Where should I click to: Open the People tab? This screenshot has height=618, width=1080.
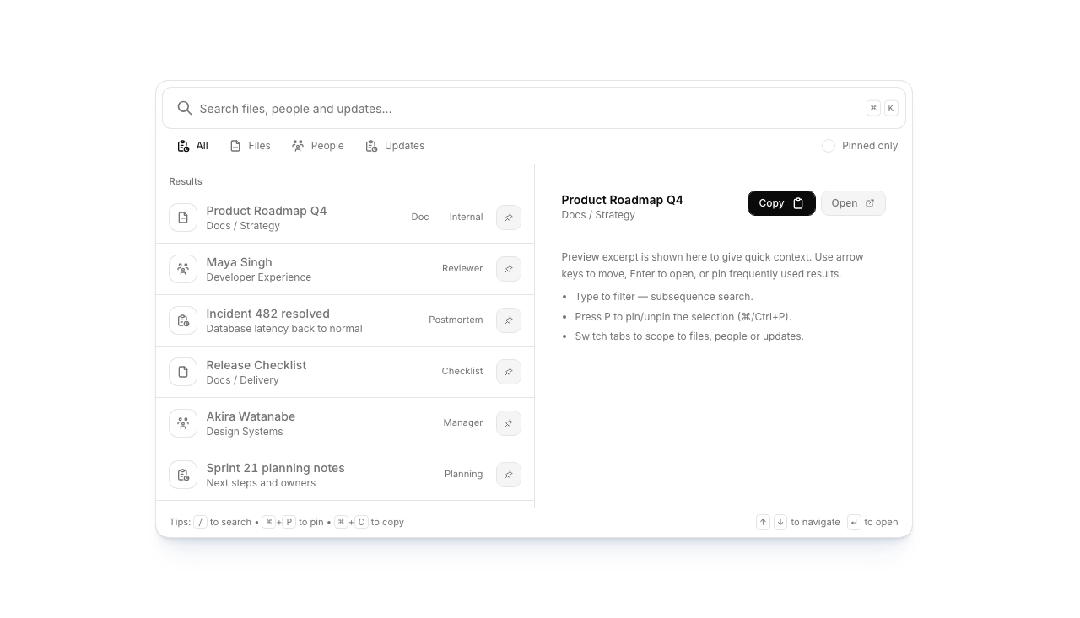318,146
